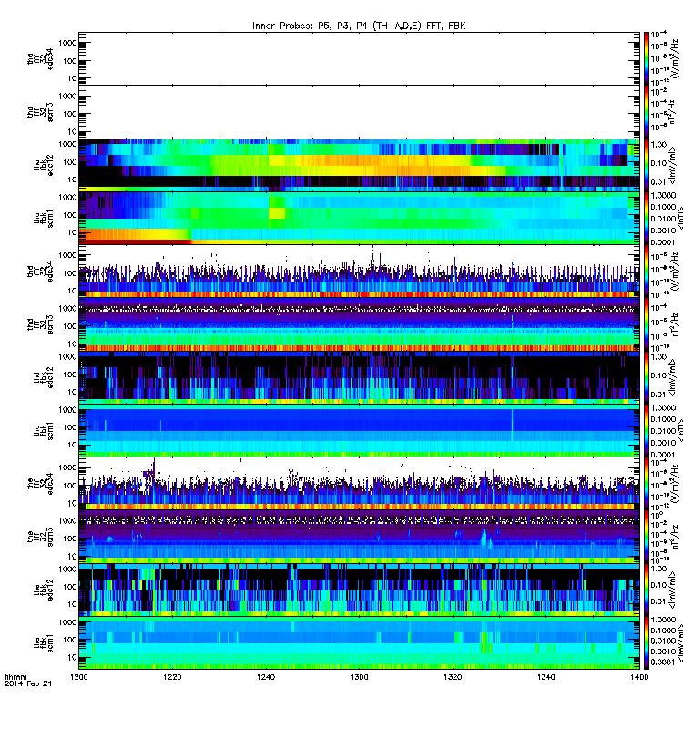Click the plot title 'Inner Probes: P5, P3, P4'
The height and width of the screenshot is (729, 683).
(359, 26)
